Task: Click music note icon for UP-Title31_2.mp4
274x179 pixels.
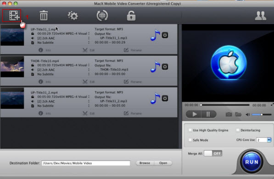Action: tap(155, 98)
